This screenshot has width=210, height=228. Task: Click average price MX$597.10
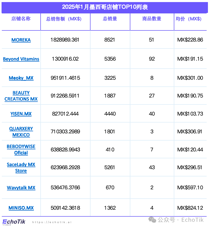190,188
